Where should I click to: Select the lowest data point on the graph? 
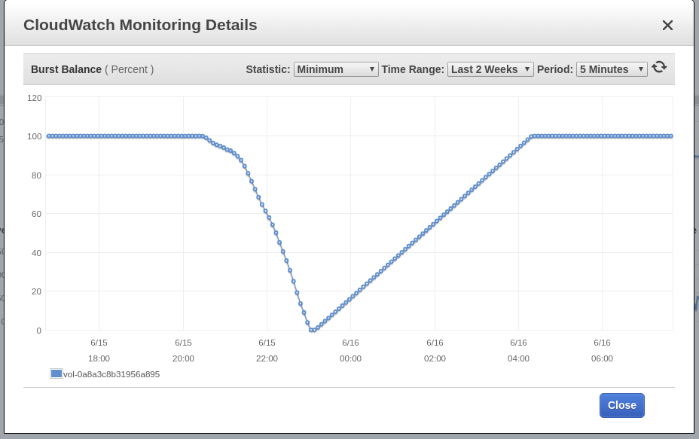[313, 329]
